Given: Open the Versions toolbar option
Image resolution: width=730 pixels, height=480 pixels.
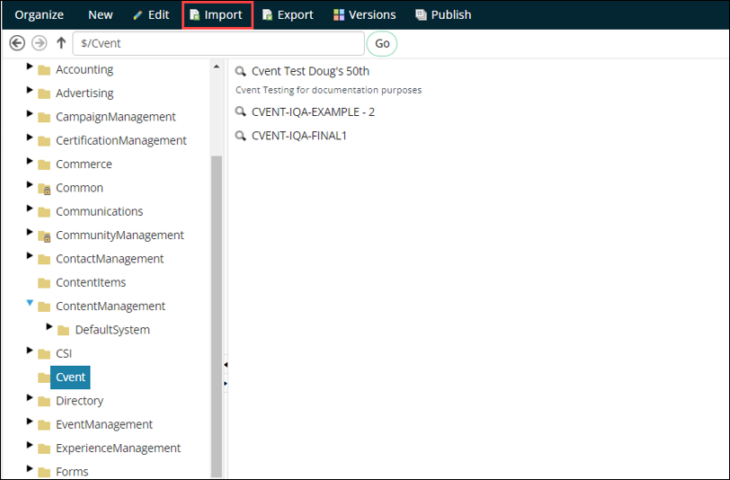Looking at the screenshot, I should point(364,15).
